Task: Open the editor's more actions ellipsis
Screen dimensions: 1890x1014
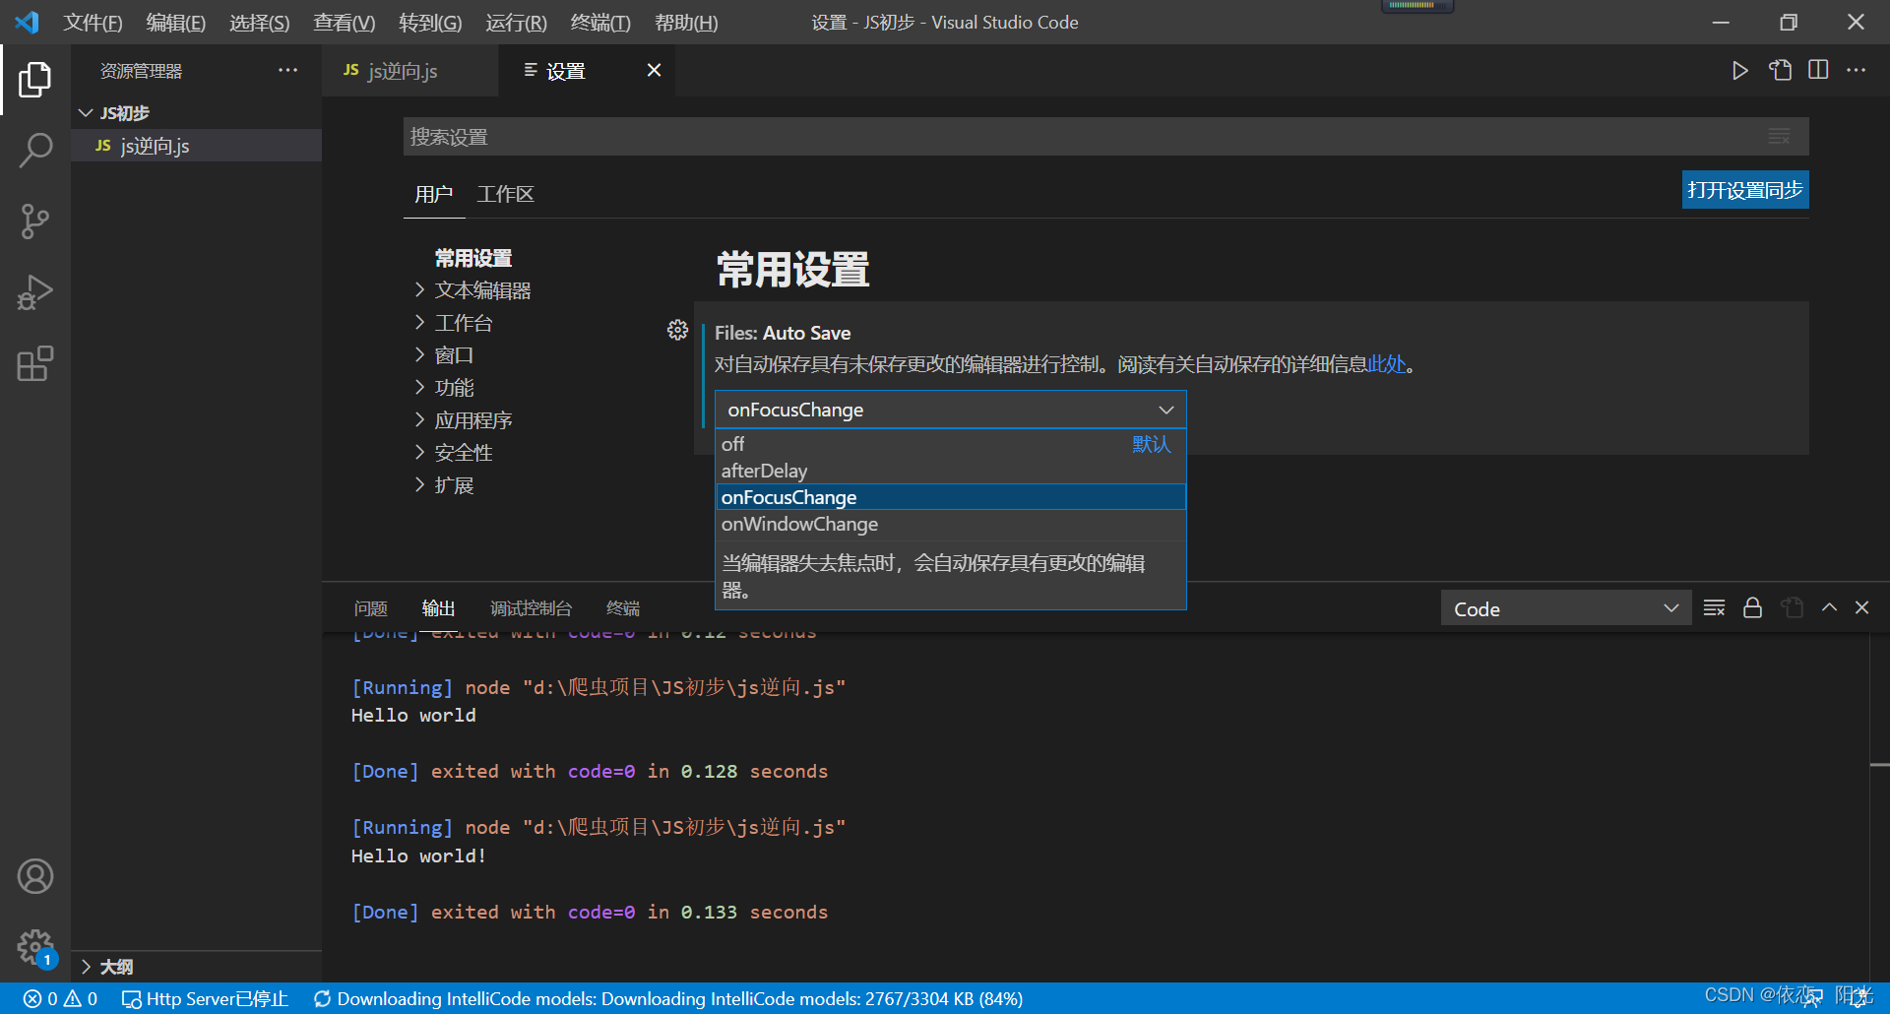Action: pos(1856,70)
